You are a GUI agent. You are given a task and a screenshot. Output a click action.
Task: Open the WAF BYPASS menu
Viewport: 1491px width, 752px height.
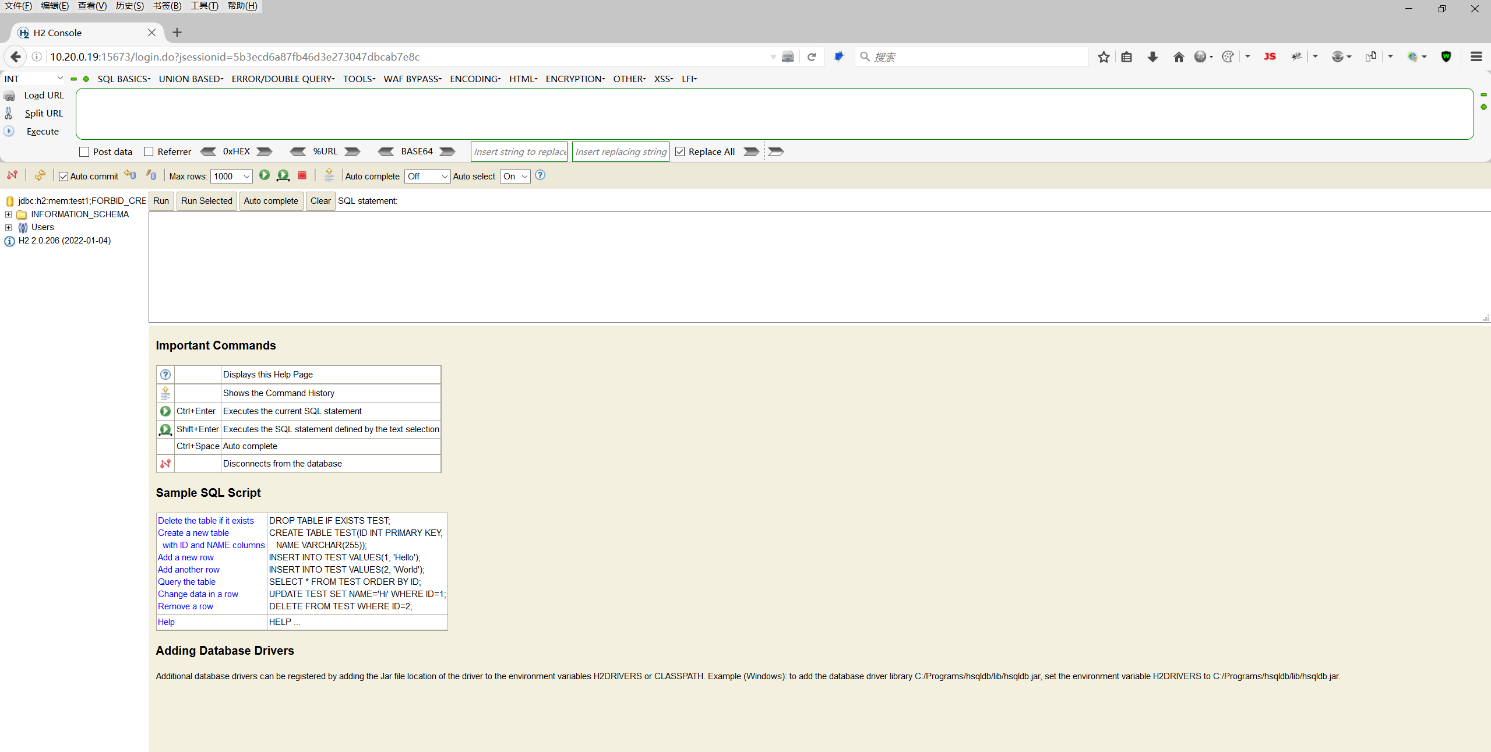pos(412,79)
